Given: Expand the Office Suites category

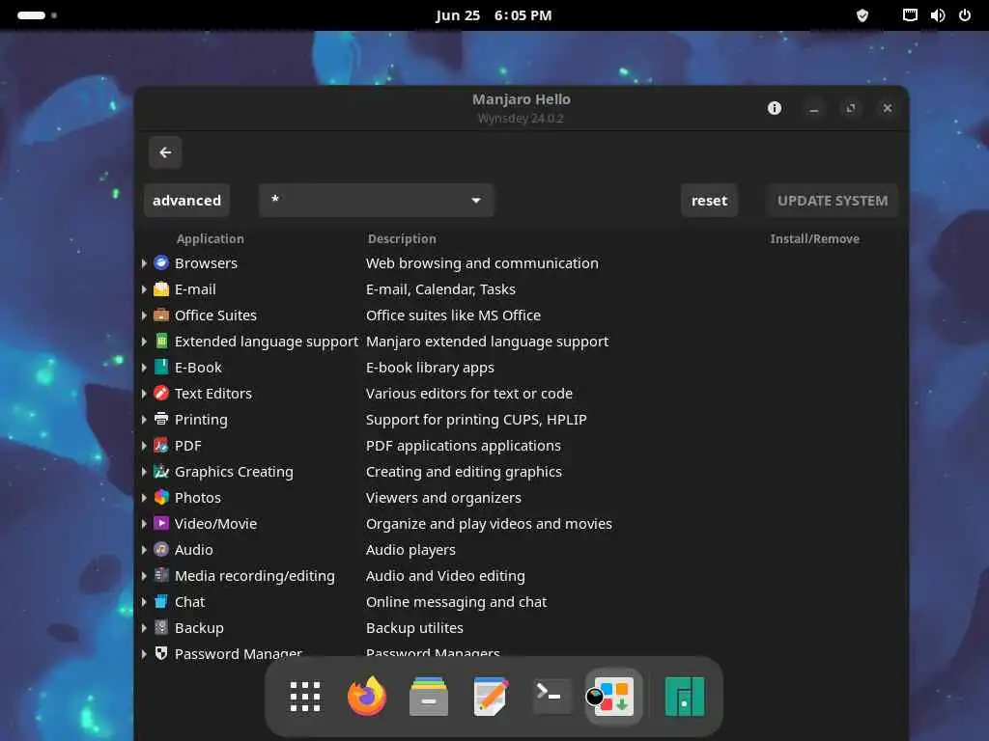Looking at the screenshot, I should [x=144, y=316].
